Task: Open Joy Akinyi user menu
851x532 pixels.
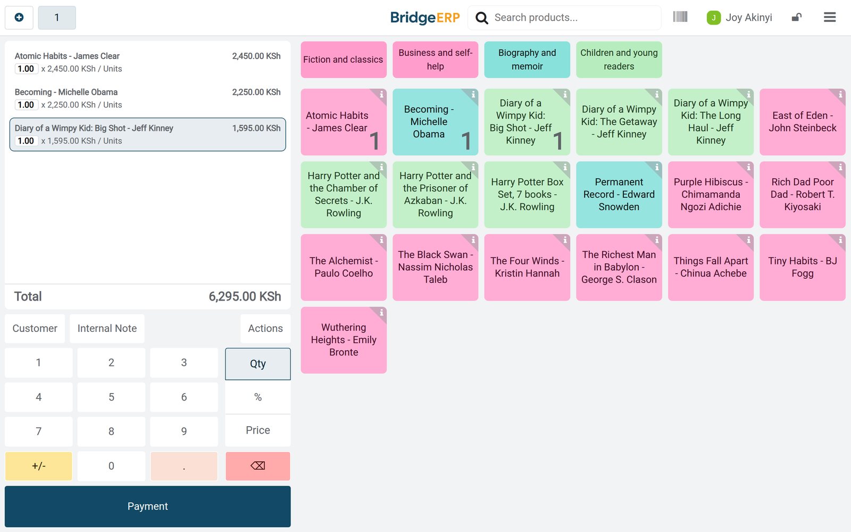Action: pos(739,18)
